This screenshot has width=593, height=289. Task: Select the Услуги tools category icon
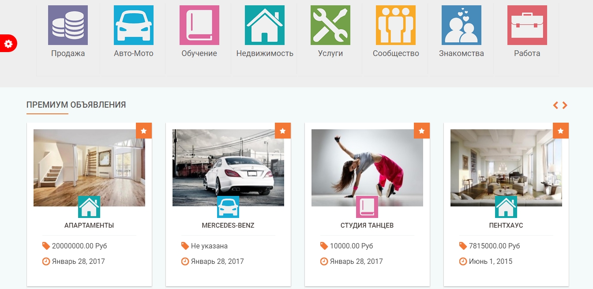pos(330,25)
